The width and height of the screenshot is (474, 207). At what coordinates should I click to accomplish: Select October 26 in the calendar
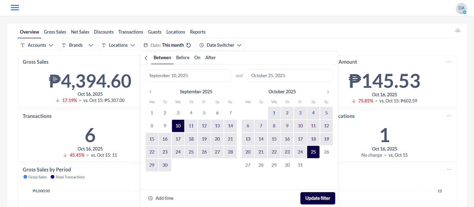(x=326, y=152)
